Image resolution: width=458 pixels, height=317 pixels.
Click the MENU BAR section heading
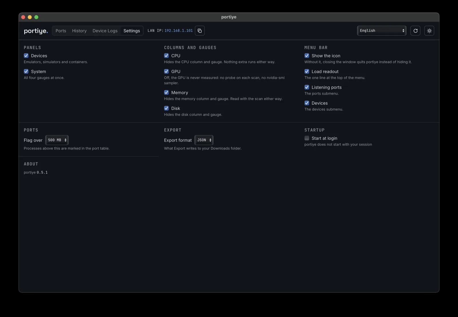click(x=316, y=48)
